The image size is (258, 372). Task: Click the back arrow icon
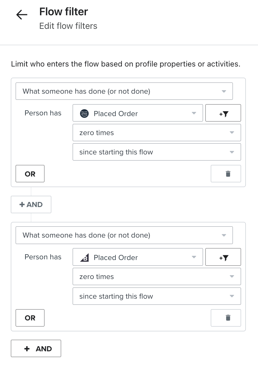22,15
